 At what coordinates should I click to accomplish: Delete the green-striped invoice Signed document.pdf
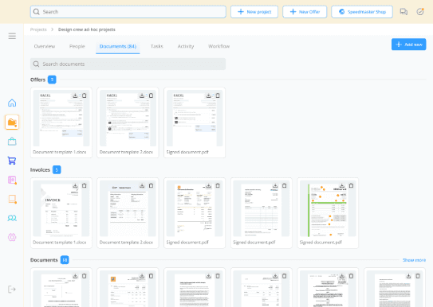(351, 185)
